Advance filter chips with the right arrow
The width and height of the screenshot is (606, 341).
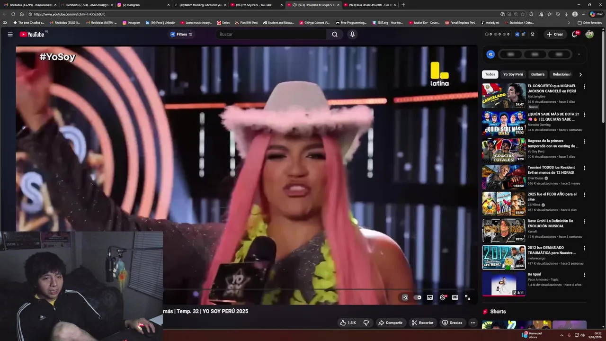tap(580, 74)
